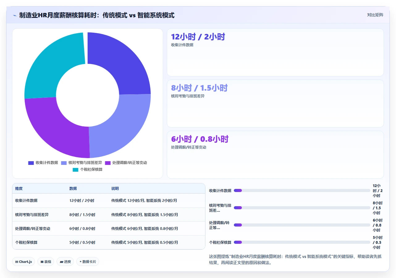Click progress value 12小时 / 2小时

(x=377, y=191)
